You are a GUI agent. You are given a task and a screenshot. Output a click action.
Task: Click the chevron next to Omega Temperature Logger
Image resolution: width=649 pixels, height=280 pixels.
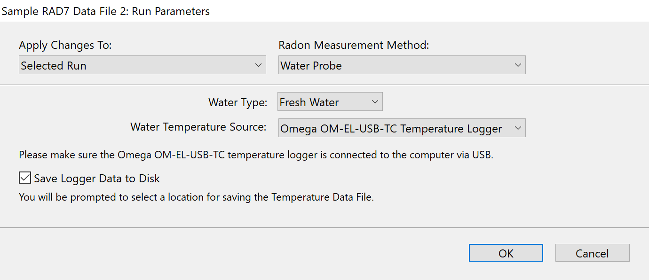[x=517, y=128]
